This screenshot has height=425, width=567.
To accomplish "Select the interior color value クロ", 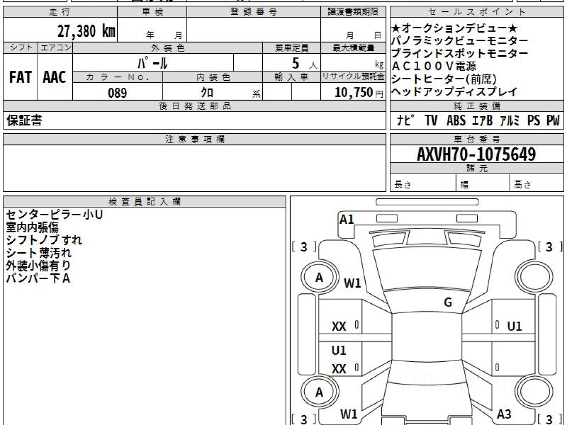I will 207,93.
